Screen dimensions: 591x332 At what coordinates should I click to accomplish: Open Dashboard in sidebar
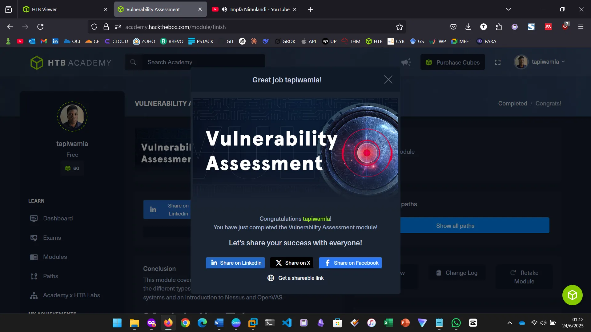click(x=58, y=218)
